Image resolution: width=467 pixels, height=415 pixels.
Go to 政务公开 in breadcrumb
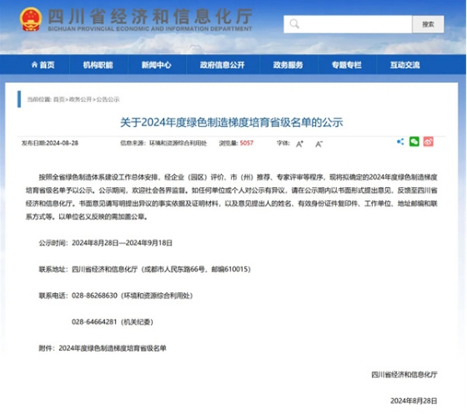(80, 99)
